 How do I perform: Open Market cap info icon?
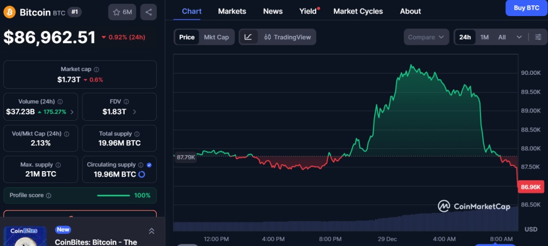pyautogui.click(x=96, y=70)
